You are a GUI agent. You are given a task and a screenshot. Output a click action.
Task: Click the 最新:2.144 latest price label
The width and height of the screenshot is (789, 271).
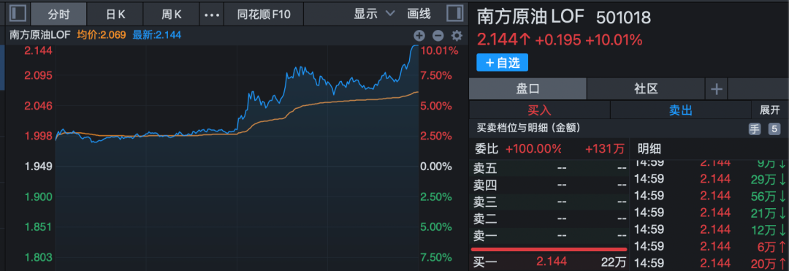click(156, 35)
